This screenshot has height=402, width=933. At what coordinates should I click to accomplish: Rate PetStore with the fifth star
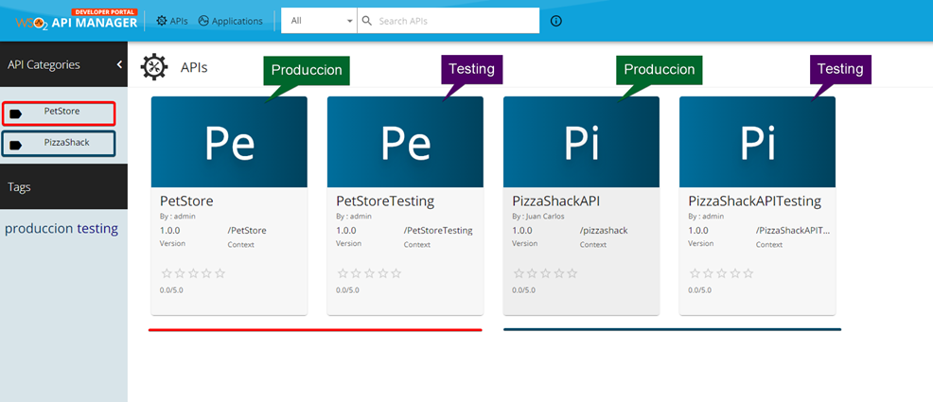(220, 273)
